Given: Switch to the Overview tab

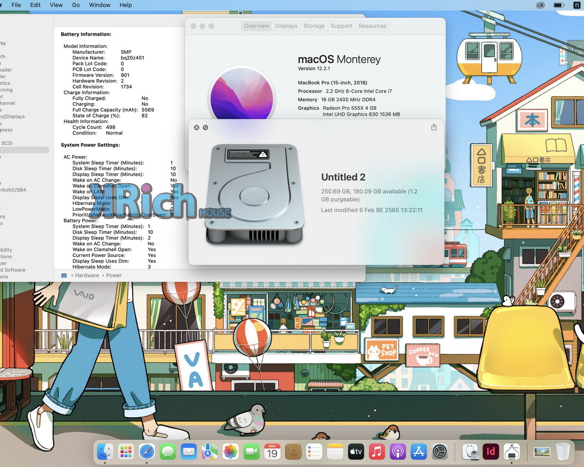Looking at the screenshot, I should tap(256, 26).
